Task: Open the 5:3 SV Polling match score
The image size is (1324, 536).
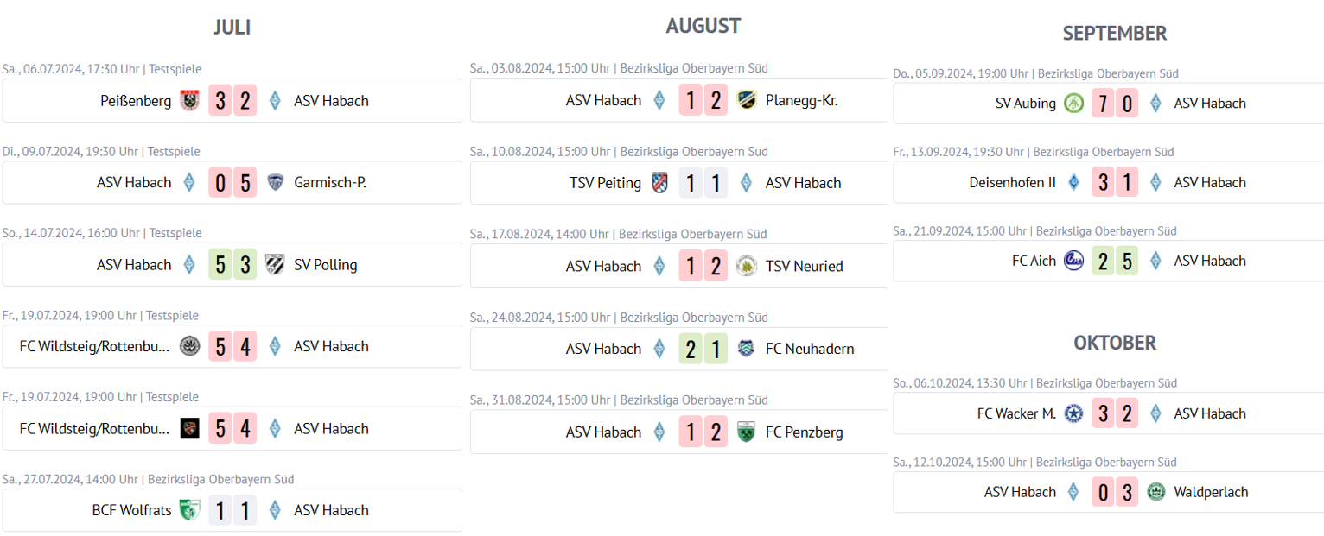Action: point(232,265)
